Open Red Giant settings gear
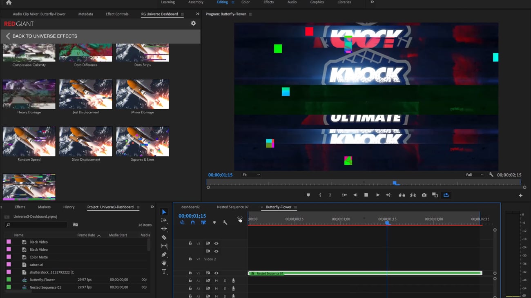 [x=193, y=24]
